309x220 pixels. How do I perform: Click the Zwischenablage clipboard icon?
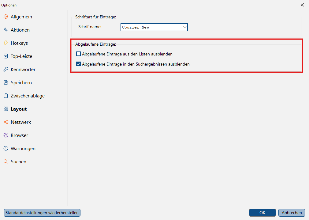click(x=6, y=96)
